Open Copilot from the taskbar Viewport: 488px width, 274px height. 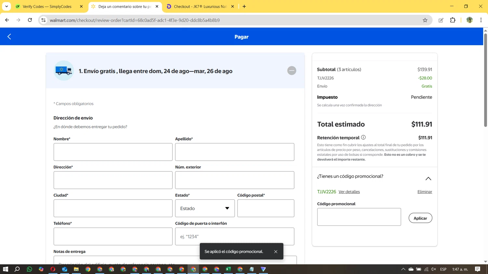click(41, 269)
